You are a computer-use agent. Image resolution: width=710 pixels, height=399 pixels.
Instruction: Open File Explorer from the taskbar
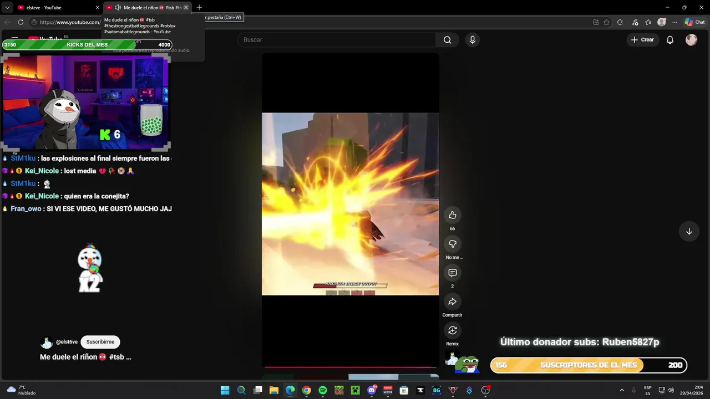point(273,390)
